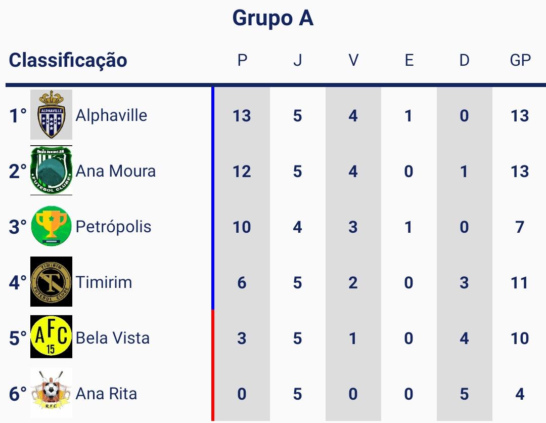The width and height of the screenshot is (546, 423).
Task: Tap the E draws column header
Action: [408, 60]
